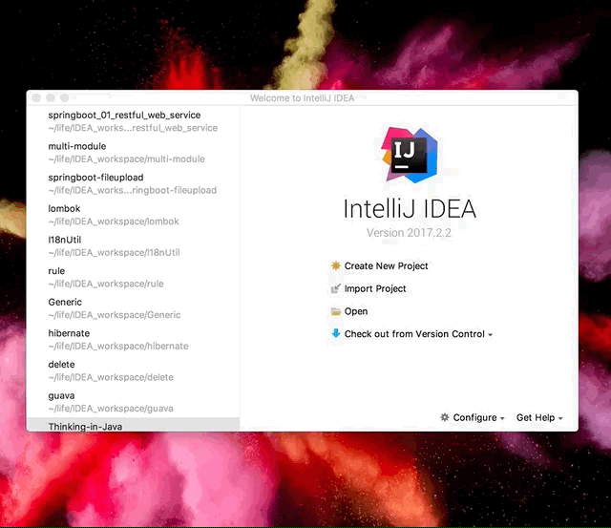This screenshot has height=528, width=611.
Task: Open recent project springboot_01_restful_web_service
Action: pyautogui.click(x=134, y=121)
